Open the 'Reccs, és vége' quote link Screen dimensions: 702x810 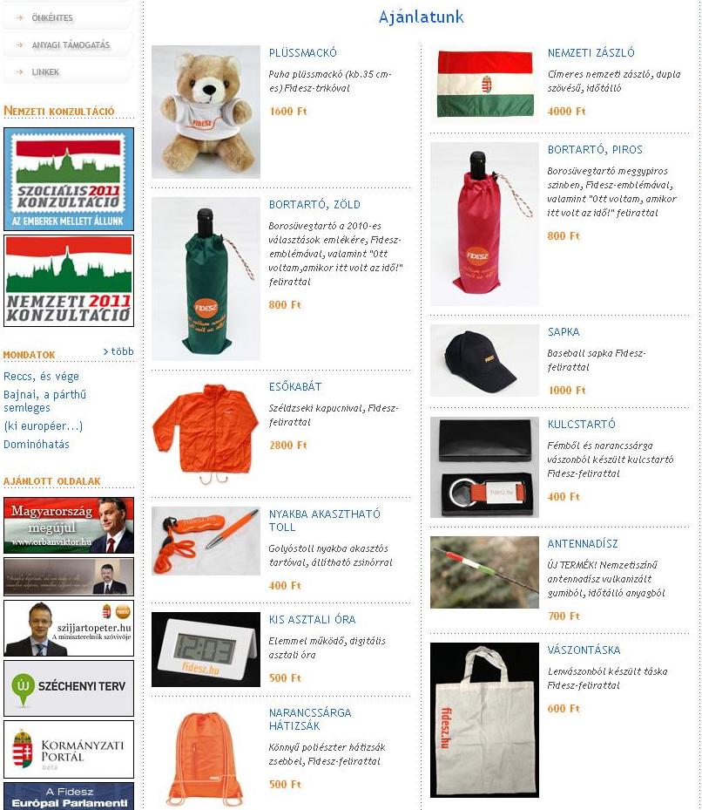[41, 376]
